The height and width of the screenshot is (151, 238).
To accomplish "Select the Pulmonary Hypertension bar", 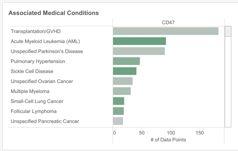I will click(126, 61).
